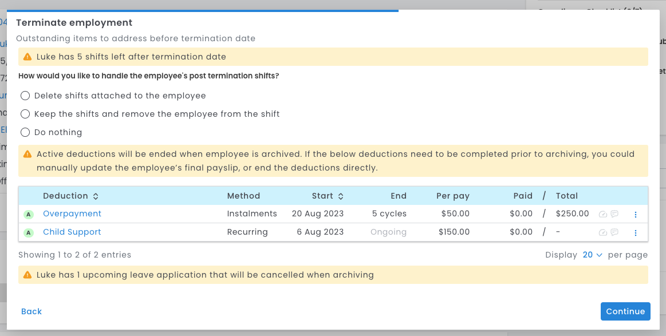Click comment icon in Child Support row
Viewport: 666px width, 336px height.
[614, 232]
